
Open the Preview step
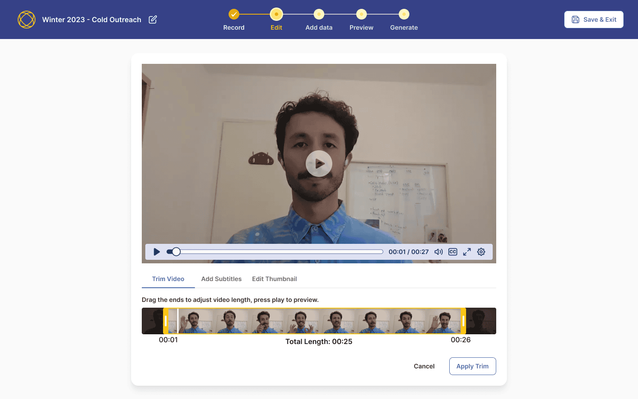pos(362,20)
